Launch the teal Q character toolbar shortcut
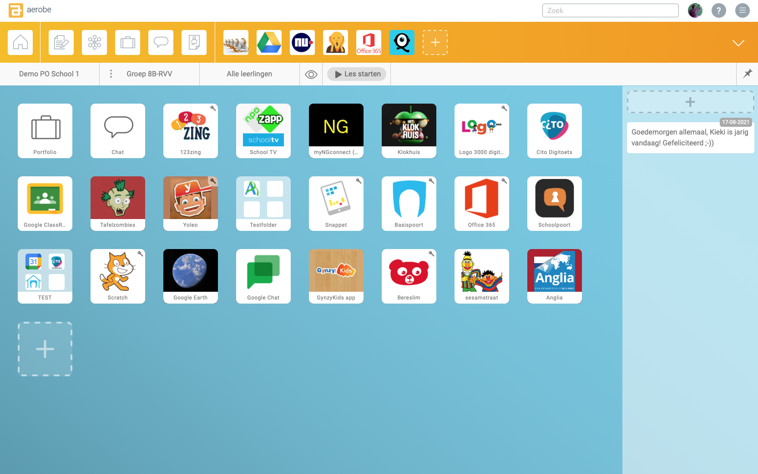758x474 pixels. pyautogui.click(x=402, y=42)
